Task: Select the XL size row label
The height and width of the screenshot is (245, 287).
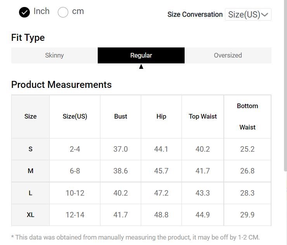Action: 31,215
